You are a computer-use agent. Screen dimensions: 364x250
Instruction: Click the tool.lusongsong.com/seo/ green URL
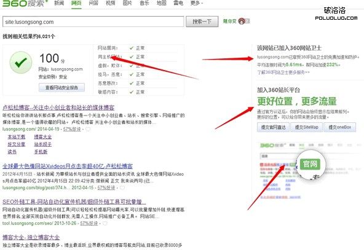click(x=28, y=224)
